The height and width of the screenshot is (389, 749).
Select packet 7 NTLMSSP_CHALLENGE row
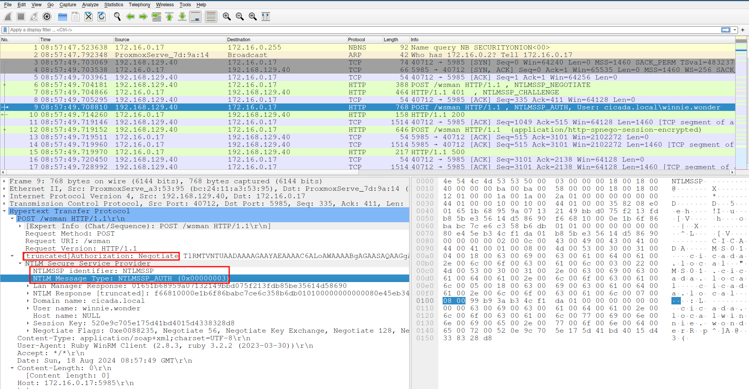[367, 92]
